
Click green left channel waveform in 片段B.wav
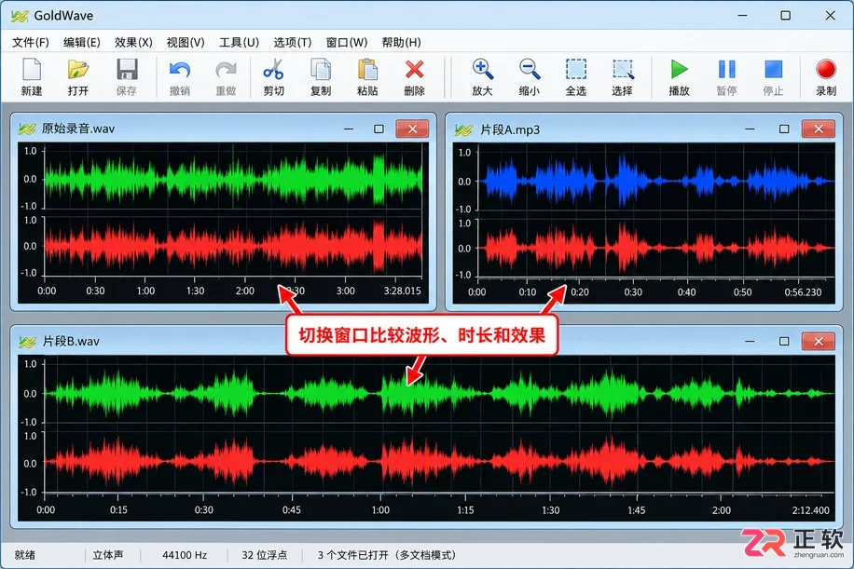pyautogui.click(x=439, y=393)
